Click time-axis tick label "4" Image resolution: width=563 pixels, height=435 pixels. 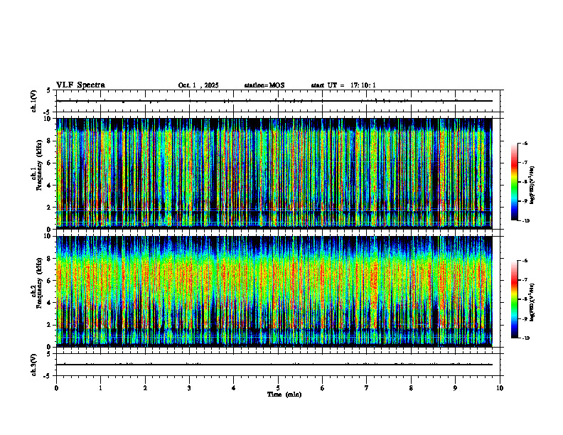[234, 388]
